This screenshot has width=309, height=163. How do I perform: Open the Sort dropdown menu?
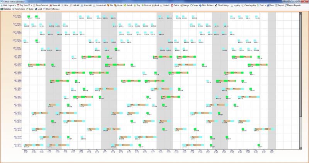point(261,5)
